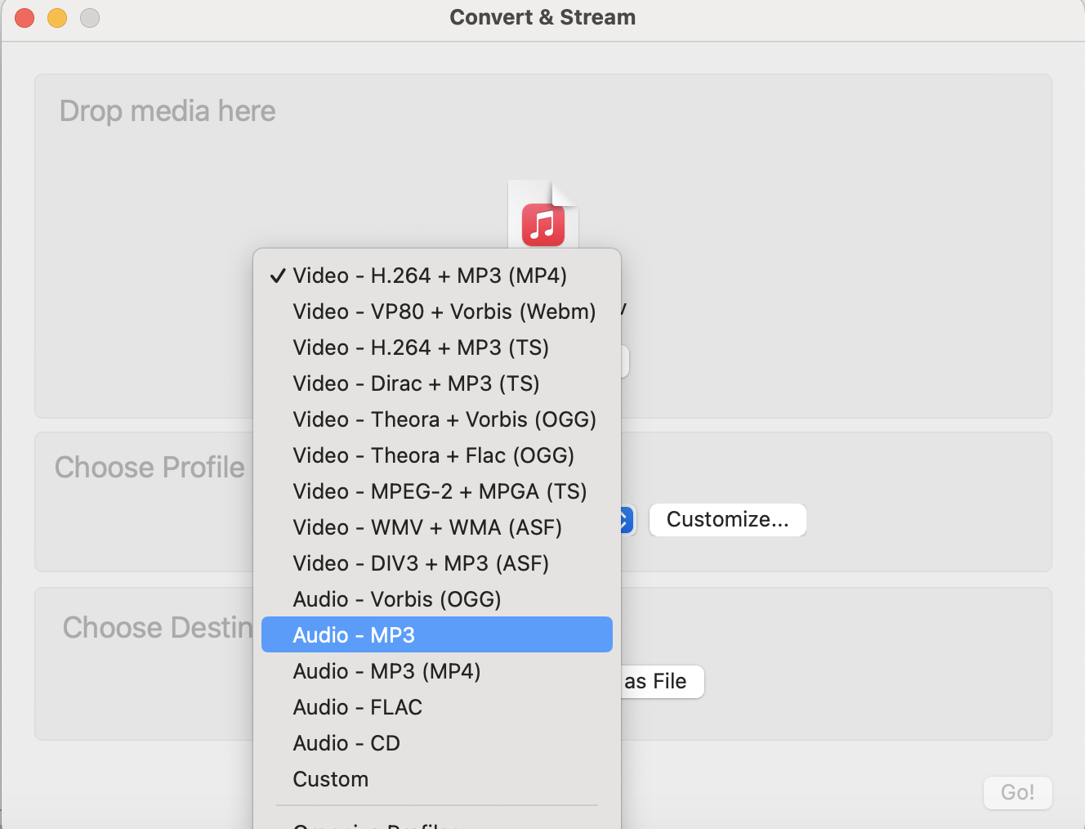The width and height of the screenshot is (1085, 829).
Task: Open the Customize... dialog
Action: [x=727, y=520]
